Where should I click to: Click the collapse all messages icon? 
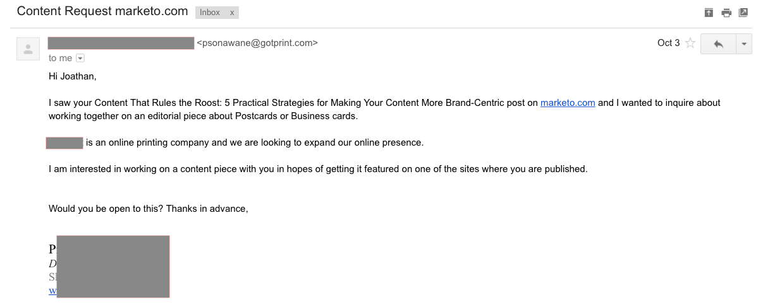pos(709,13)
